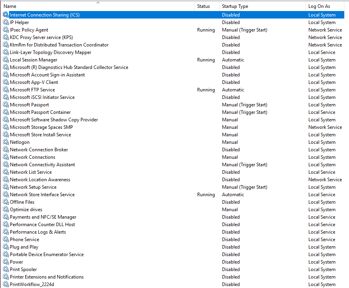Pick the gear icon beside Microsoft Store Install Service
Image resolution: width=349 pixels, height=288 pixels.
pos(6,135)
